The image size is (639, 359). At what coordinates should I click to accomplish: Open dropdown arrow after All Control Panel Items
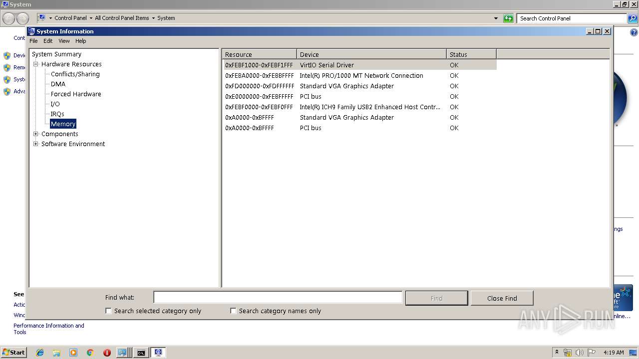(153, 18)
